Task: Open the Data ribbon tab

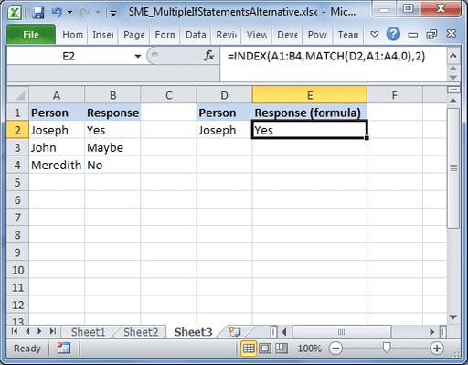Action: coord(196,35)
